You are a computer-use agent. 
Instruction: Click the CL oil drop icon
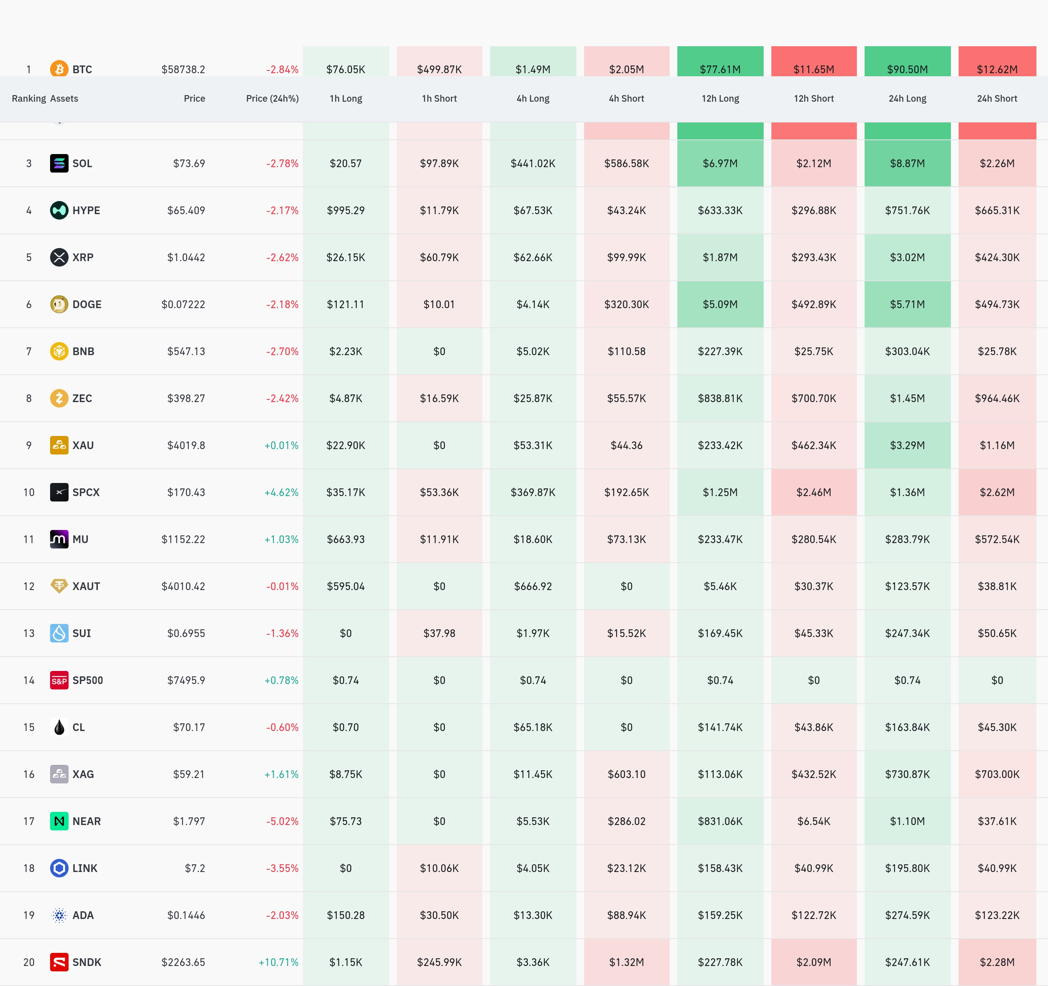tap(59, 727)
